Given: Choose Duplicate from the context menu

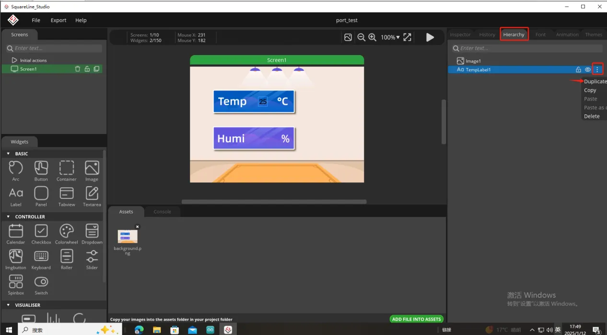Looking at the screenshot, I should point(595,81).
